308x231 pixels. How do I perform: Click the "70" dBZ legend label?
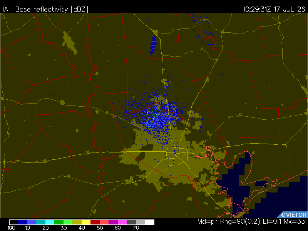tap(136, 228)
